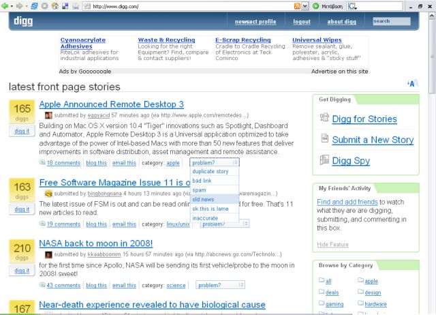
Task: Open the comments bubble icon on Apple story
Action: click(x=43, y=163)
